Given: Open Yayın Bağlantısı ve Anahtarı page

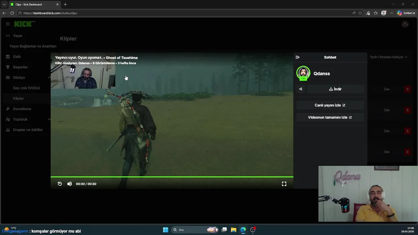Looking at the screenshot, I should [33, 46].
